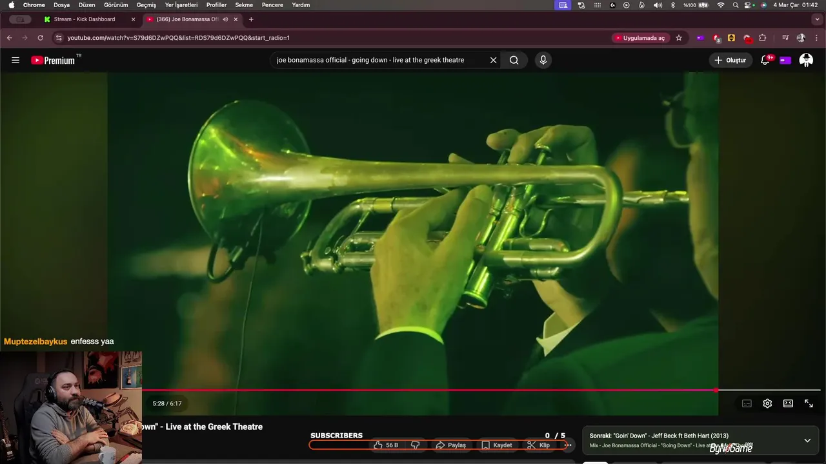Click the Uygulamada aç button
The width and height of the screenshot is (826, 464).
[x=640, y=38]
